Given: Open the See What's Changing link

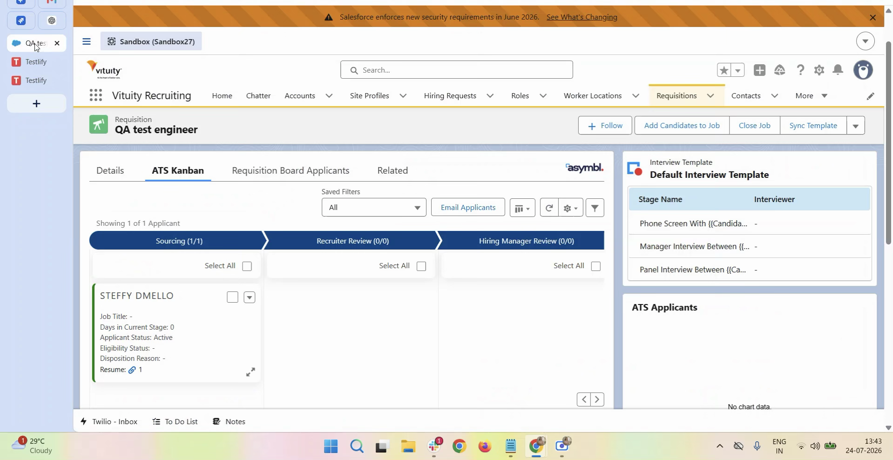Looking at the screenshot, I should click(x=582, y=17).
